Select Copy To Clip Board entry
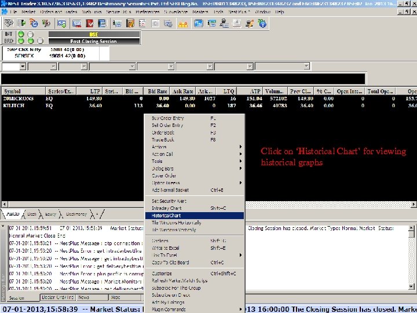417x313 pixels. point(195,262)
